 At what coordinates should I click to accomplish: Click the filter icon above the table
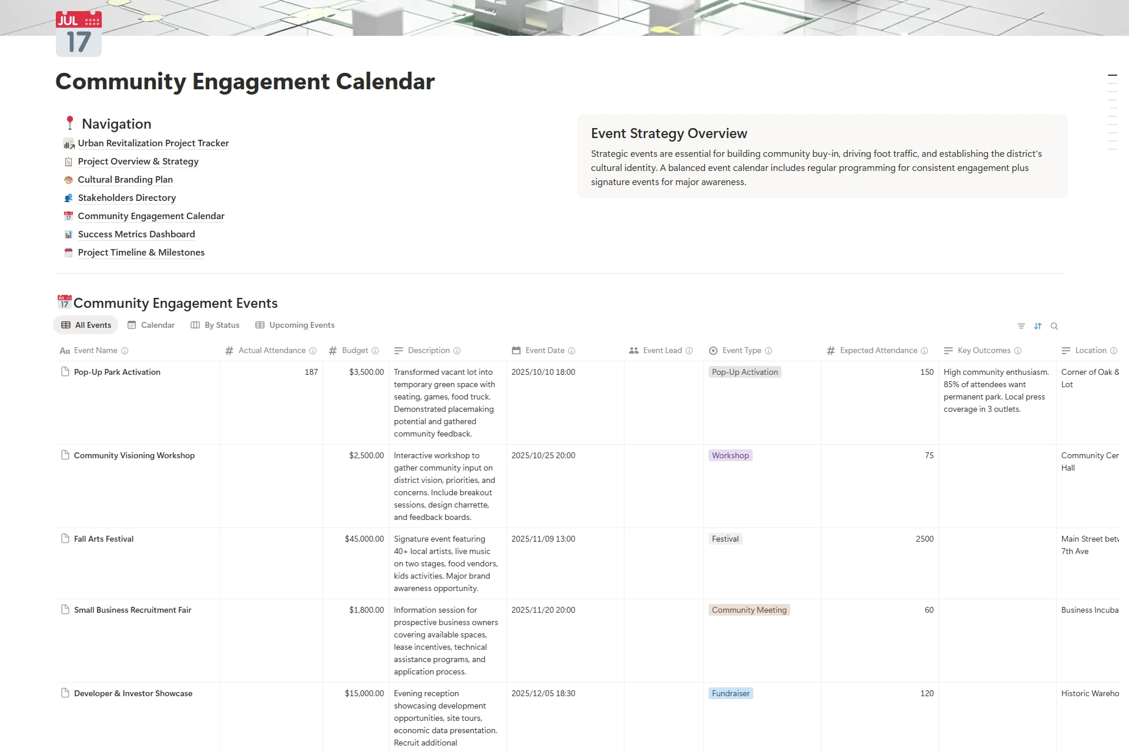tap(1021, 326)
